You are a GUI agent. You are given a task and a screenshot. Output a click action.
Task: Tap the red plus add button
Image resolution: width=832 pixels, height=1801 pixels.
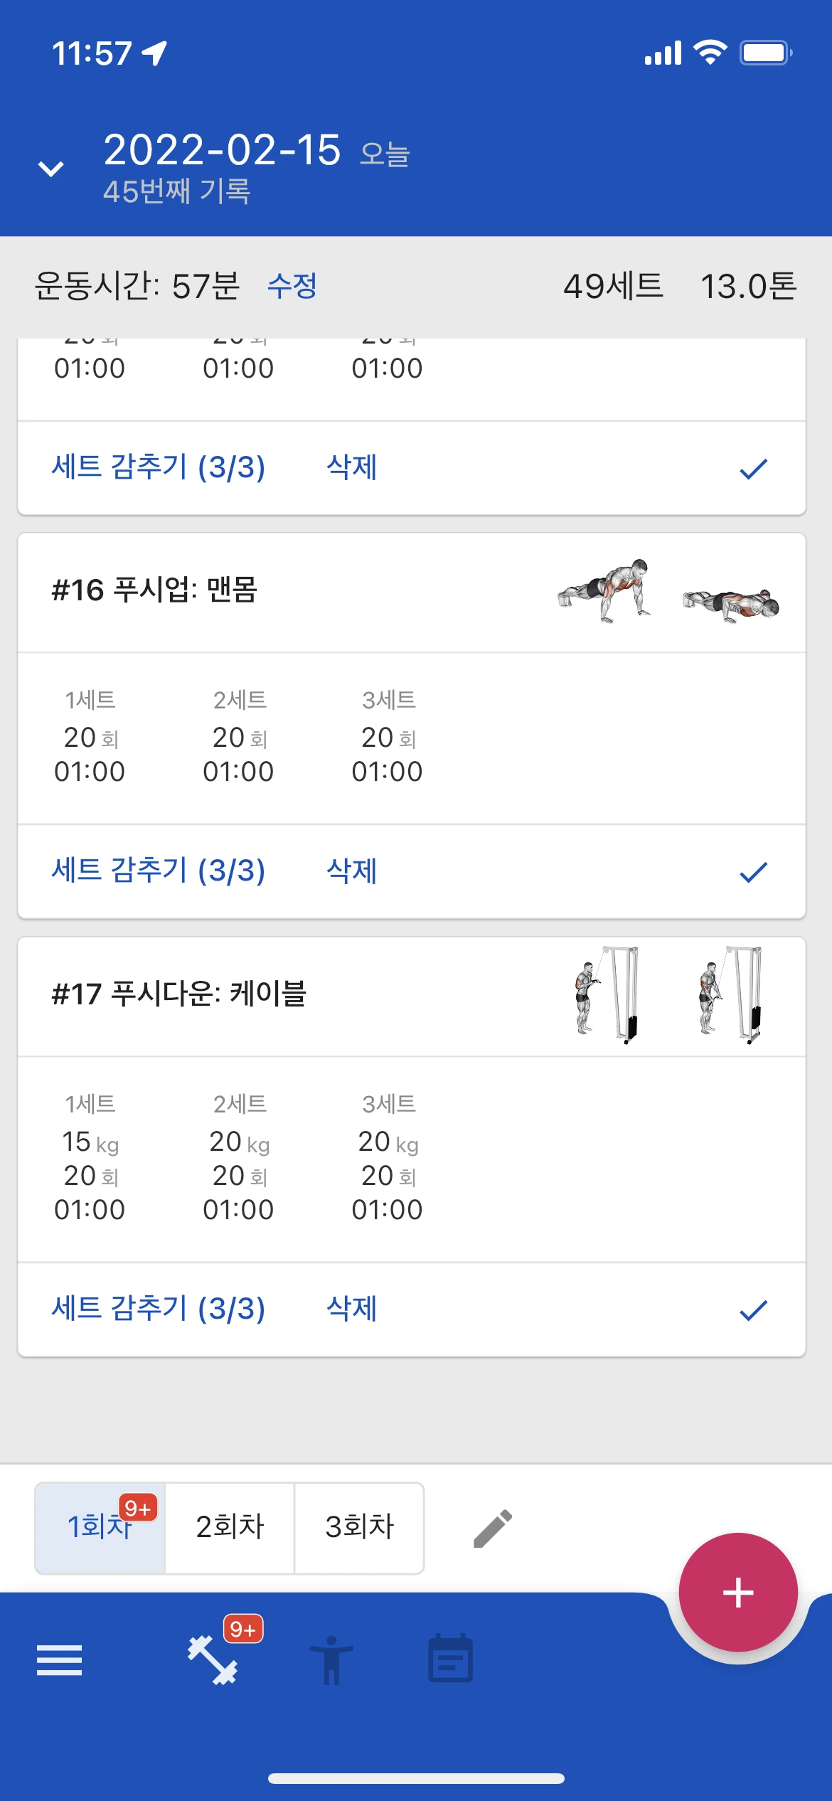click(x=737, y=1593)
